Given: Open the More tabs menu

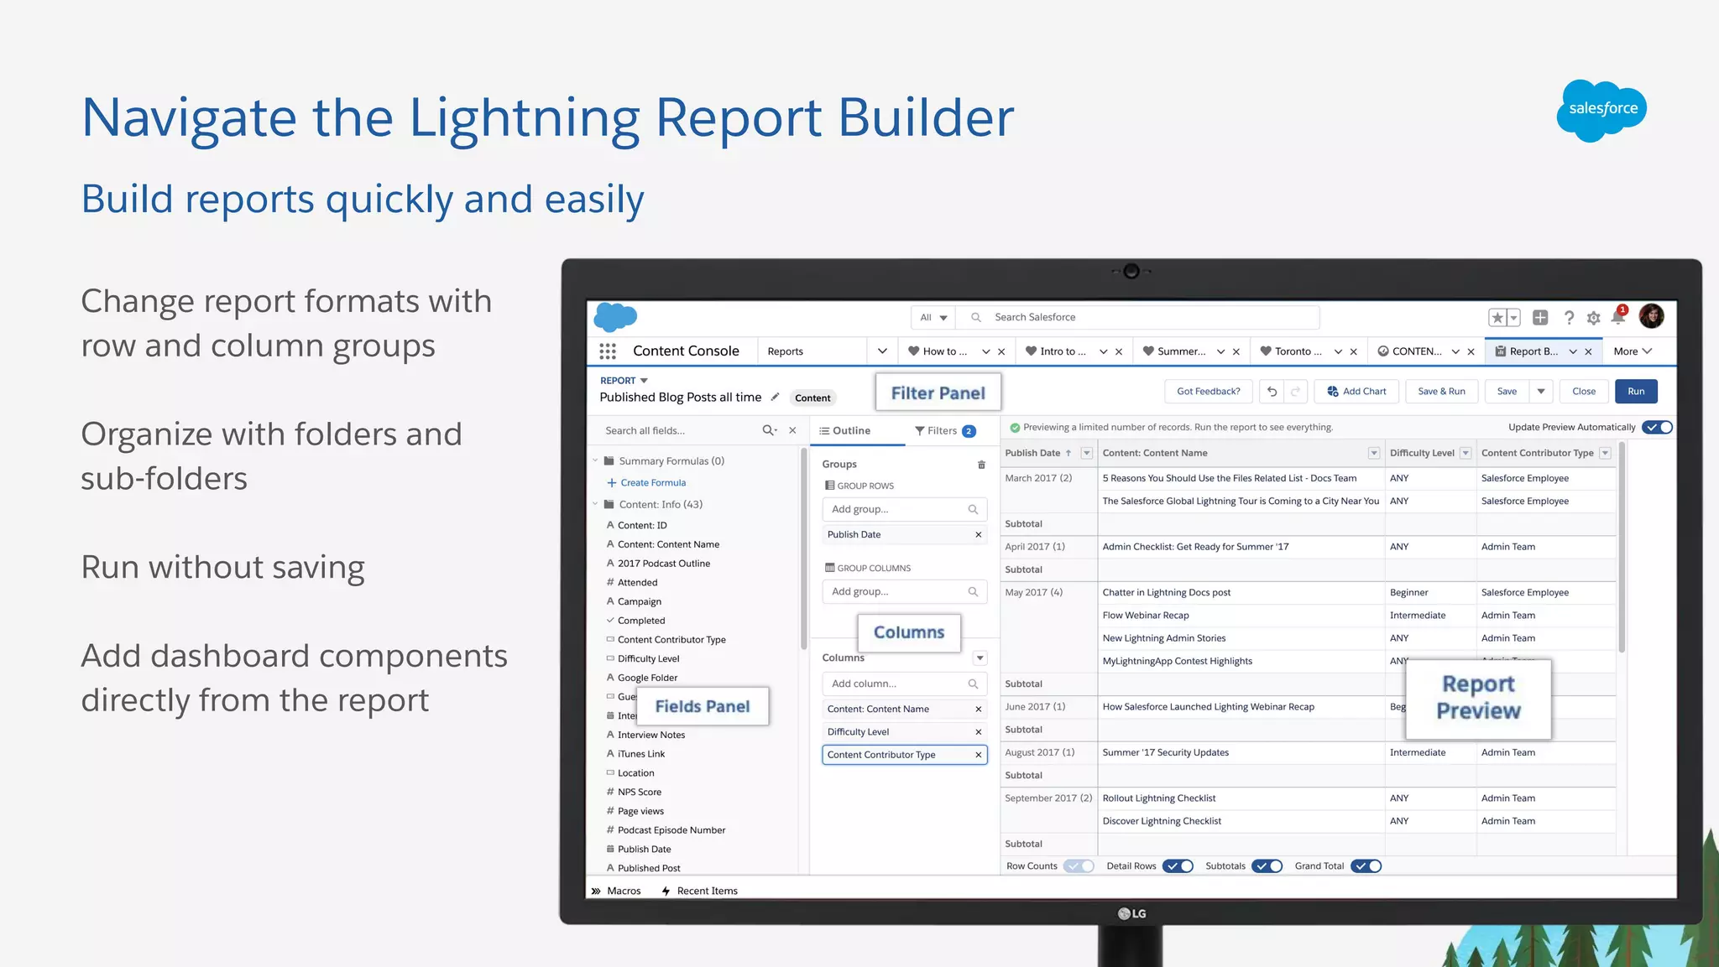Looking at the screenshot, I should (x=1632, y=351).
